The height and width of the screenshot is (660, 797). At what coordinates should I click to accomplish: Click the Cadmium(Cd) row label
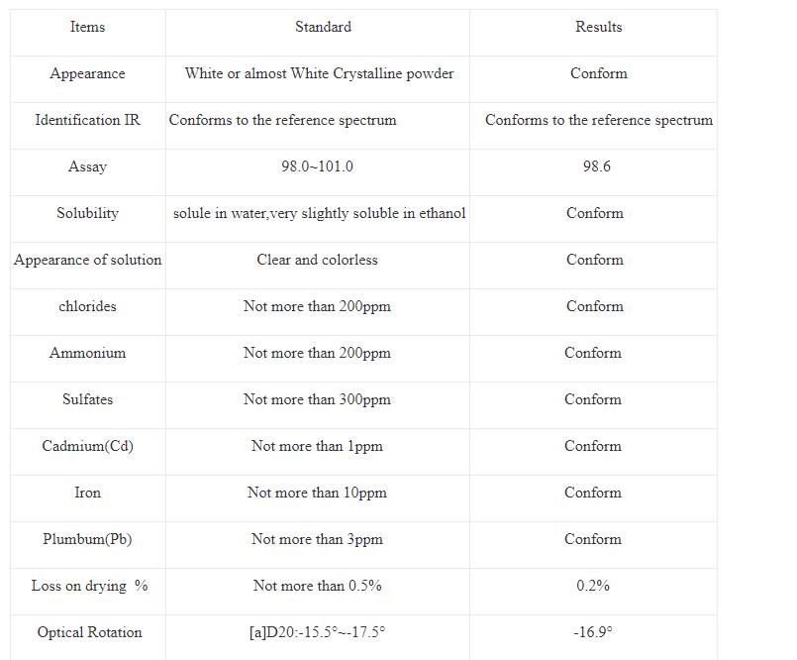pyautogui.click(x=87, y=446)
